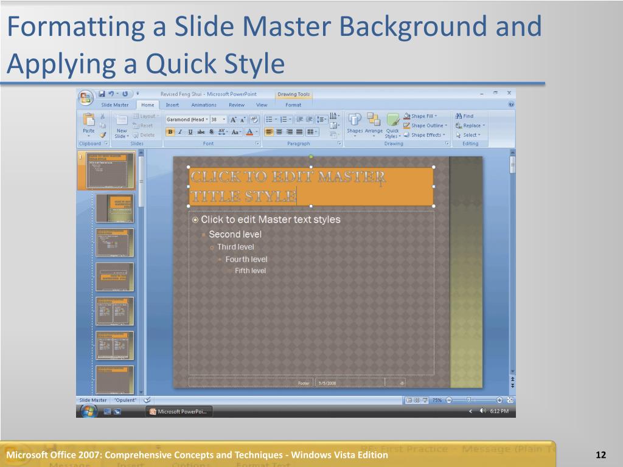
Task: Increase the list indent level
Action: 309,120
